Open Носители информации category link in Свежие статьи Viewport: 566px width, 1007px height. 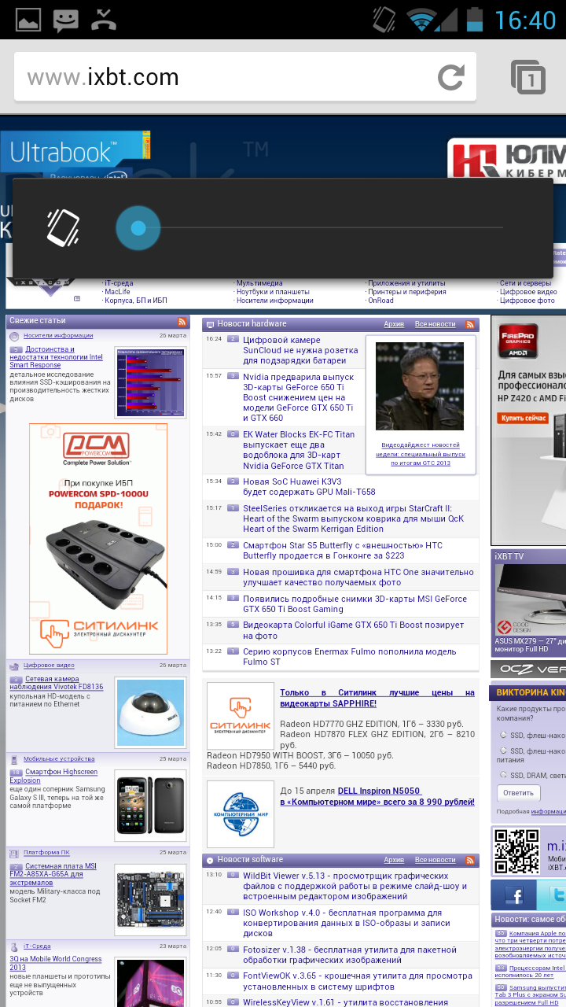point(58,335)
